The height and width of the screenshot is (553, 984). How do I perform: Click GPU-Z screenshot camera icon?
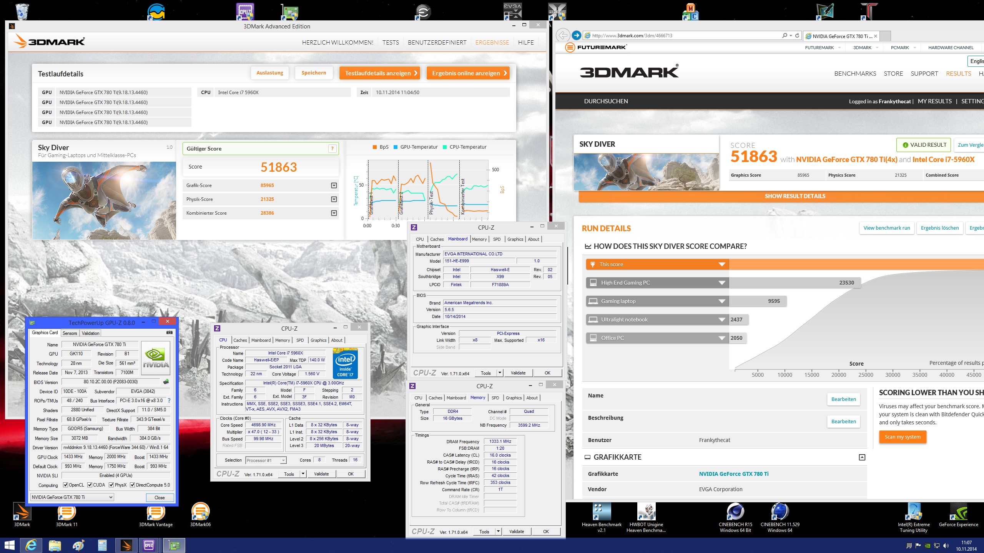coord(169,333)
